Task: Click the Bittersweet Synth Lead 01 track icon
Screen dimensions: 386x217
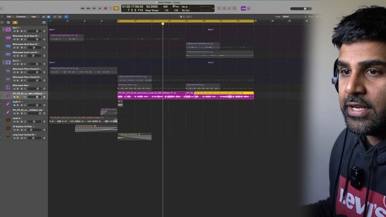Action: (8, 54)
